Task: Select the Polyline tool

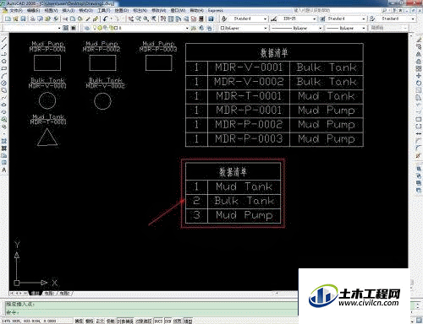Action: tap(4, 54)
